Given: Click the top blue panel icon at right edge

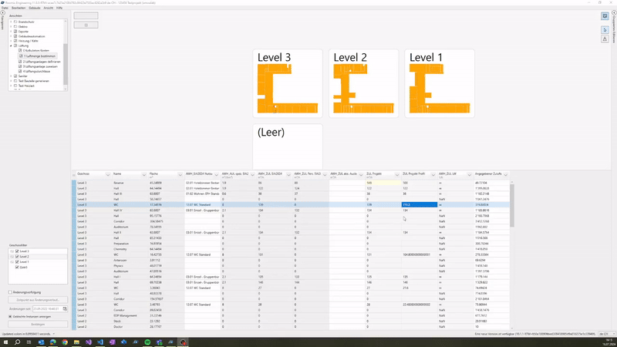Looking at the screenshot, I should (605, 16).
